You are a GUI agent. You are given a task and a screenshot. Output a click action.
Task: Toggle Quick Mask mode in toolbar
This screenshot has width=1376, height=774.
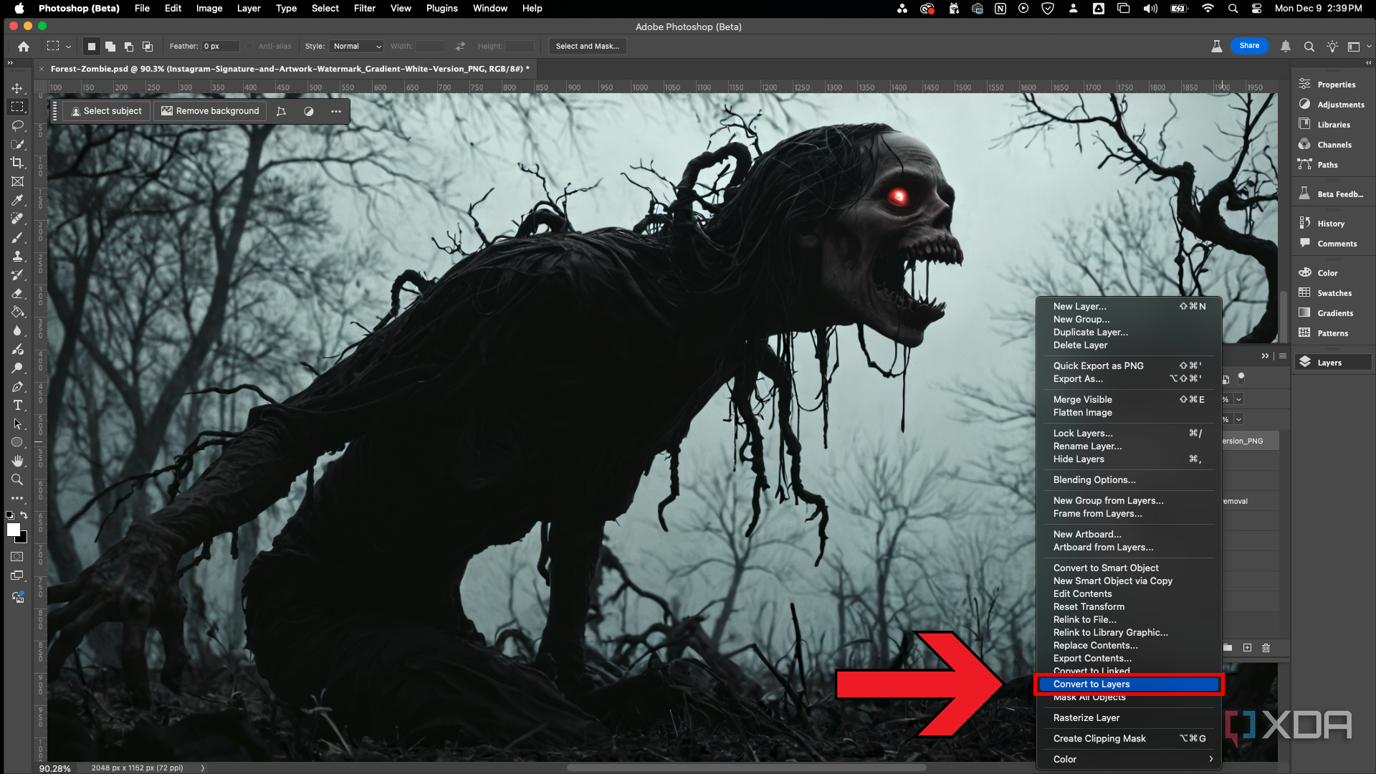17,557
